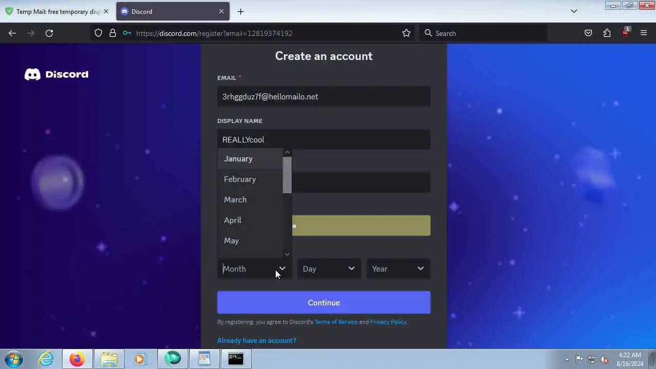Screen dimensions: 656x369
Task: Open Firefox hamburger application menu
Action: (x=644, y=33)
